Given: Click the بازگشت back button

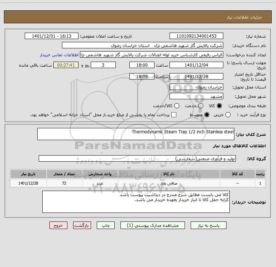Looking at the screenshot, I should 82,225.
